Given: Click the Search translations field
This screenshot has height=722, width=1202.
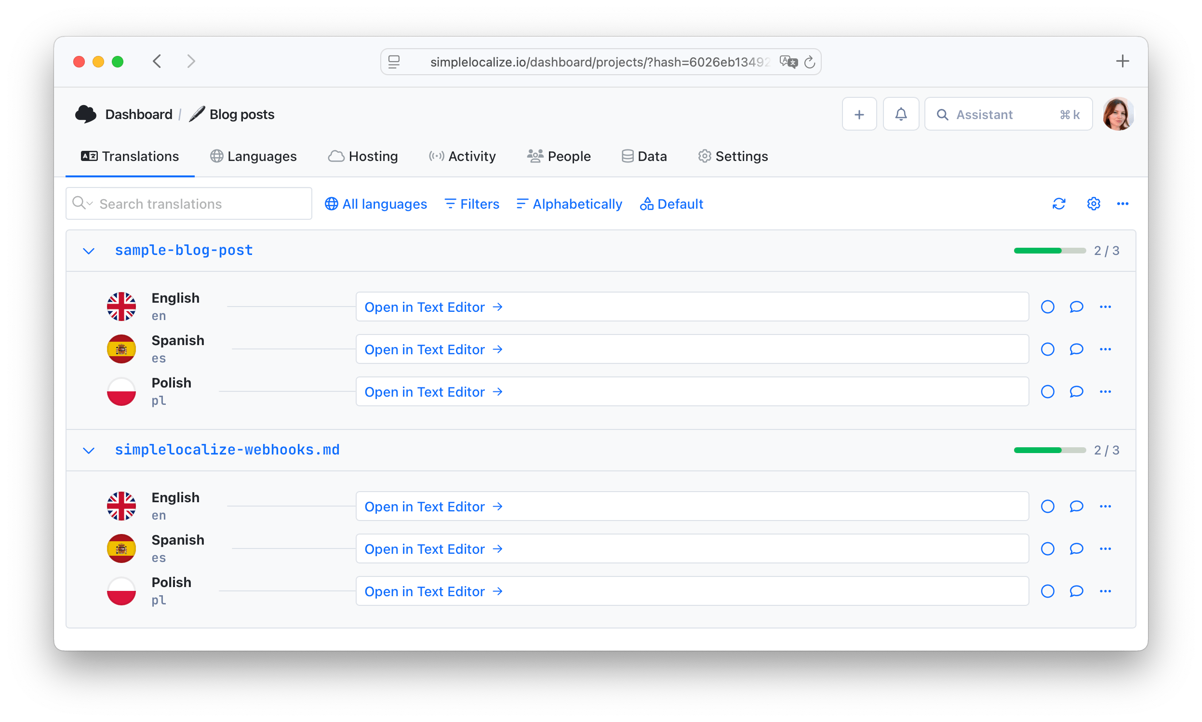Looking at the screenshot, I should tap(189, 204).
